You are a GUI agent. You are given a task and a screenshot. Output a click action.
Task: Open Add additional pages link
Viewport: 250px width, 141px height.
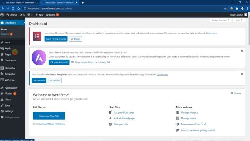click(x=124, y=118)
